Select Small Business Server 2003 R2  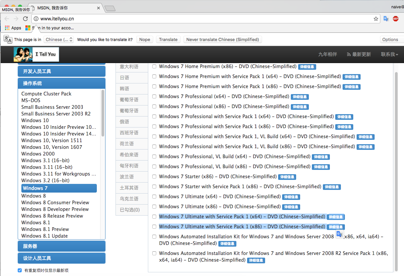(56, 114)
